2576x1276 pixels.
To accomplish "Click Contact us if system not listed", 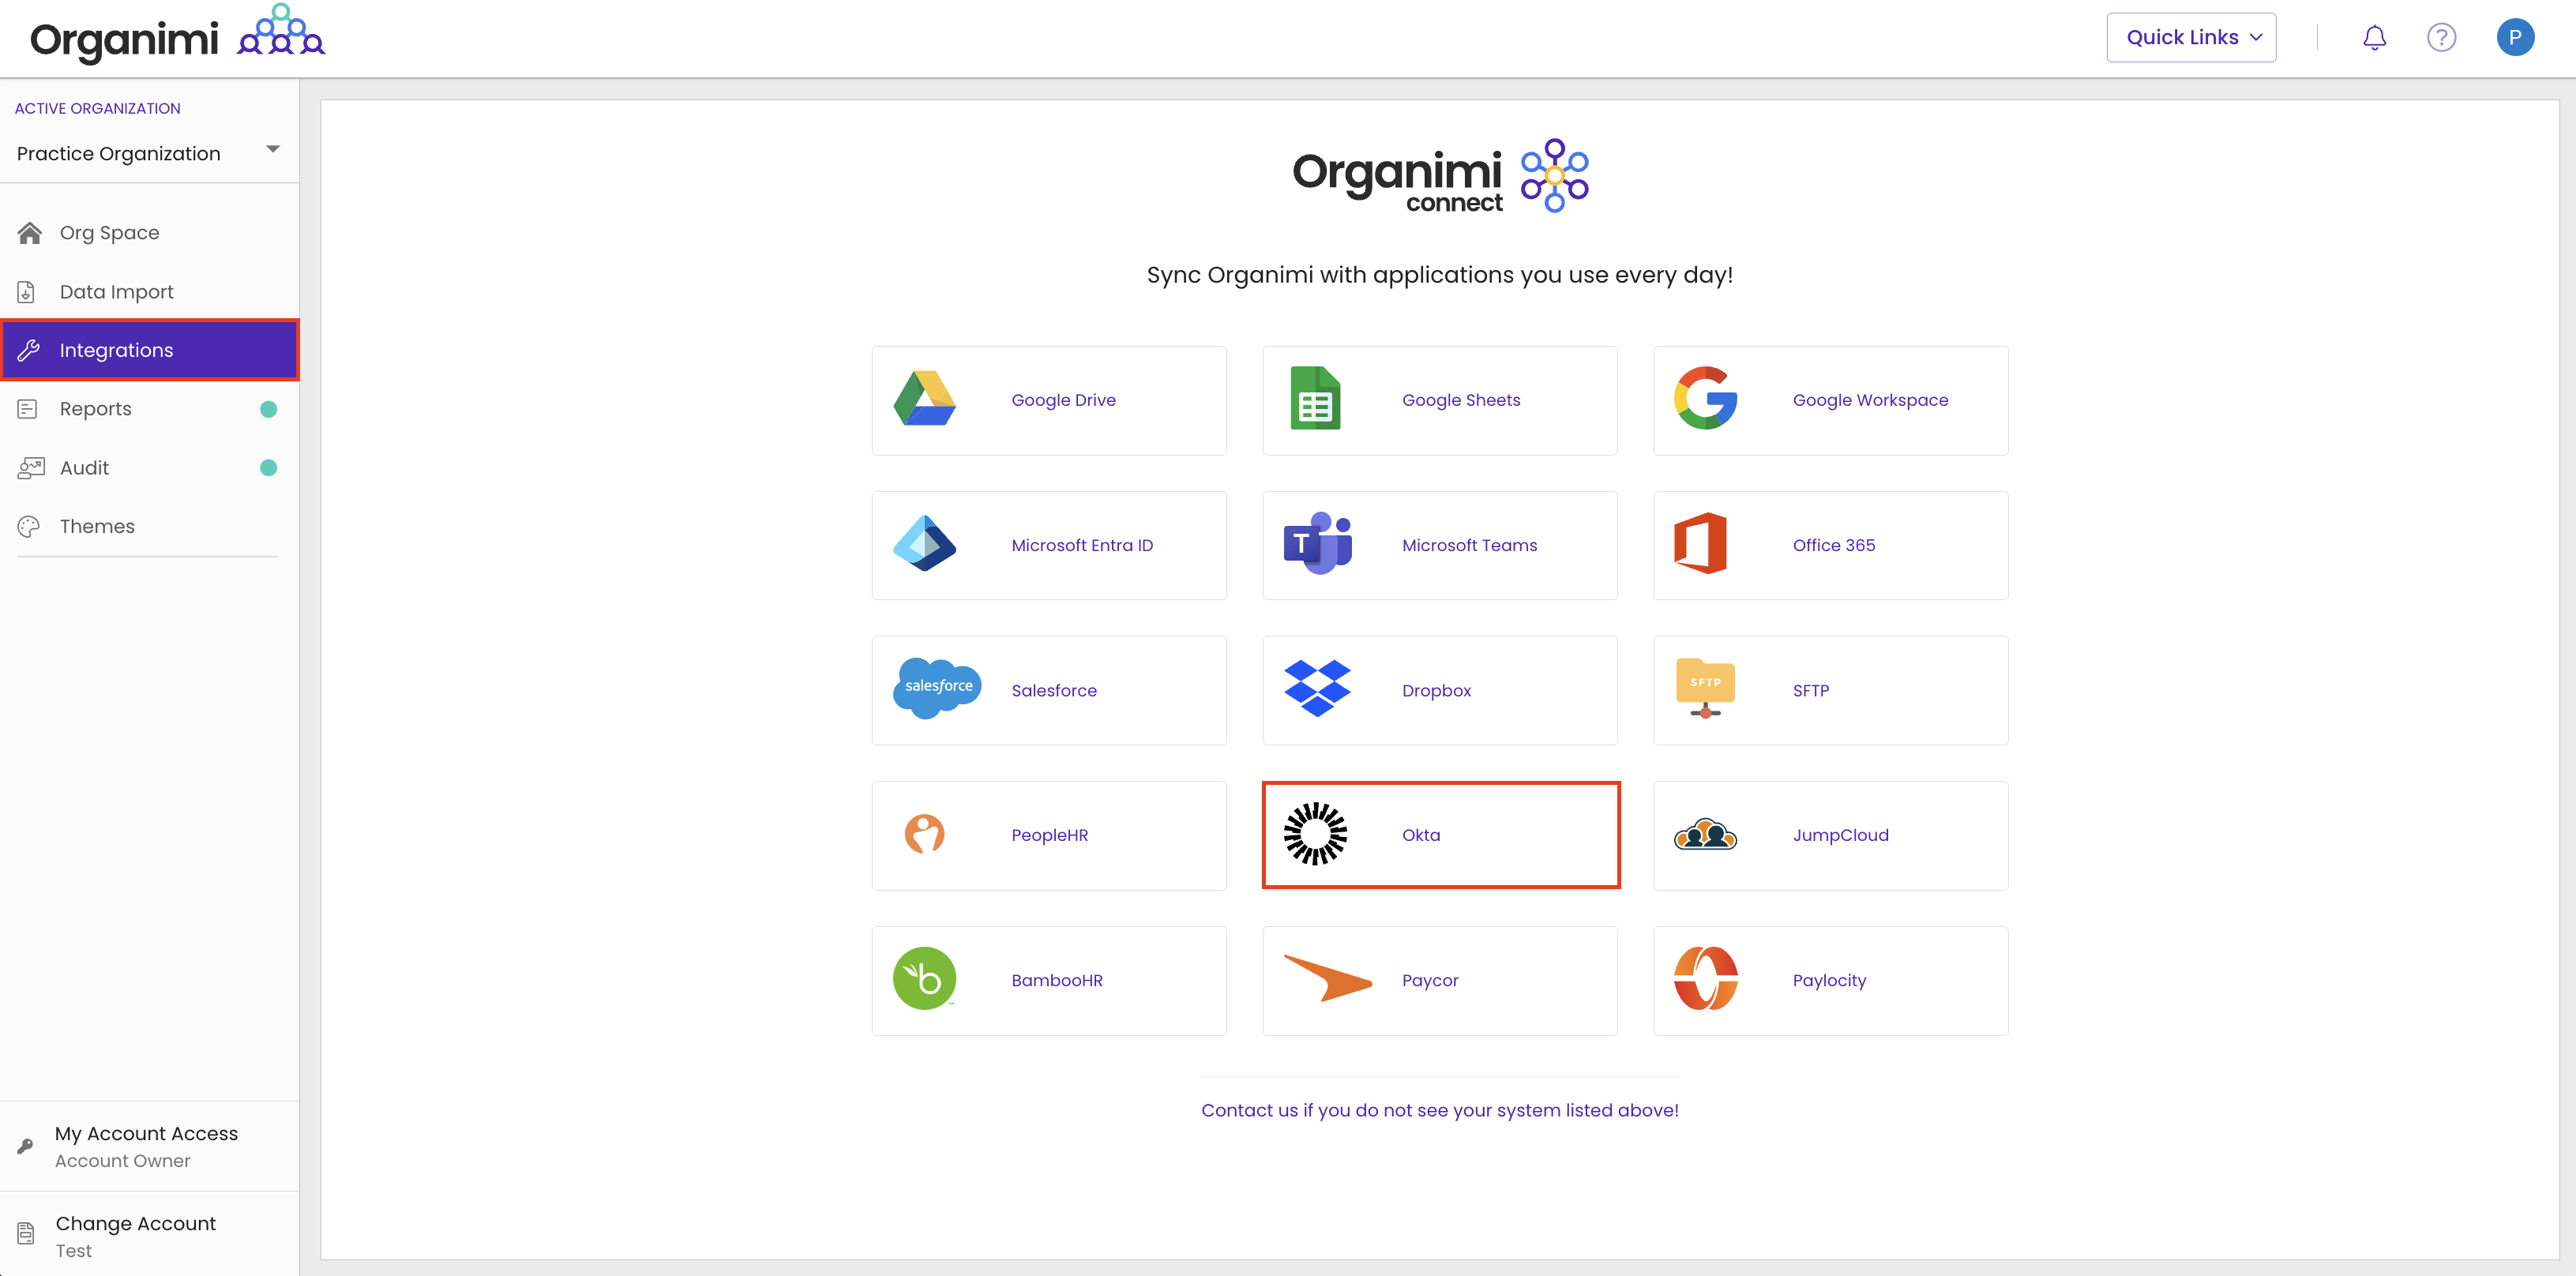I will pyautogui.click(x=1439, y=1110).
